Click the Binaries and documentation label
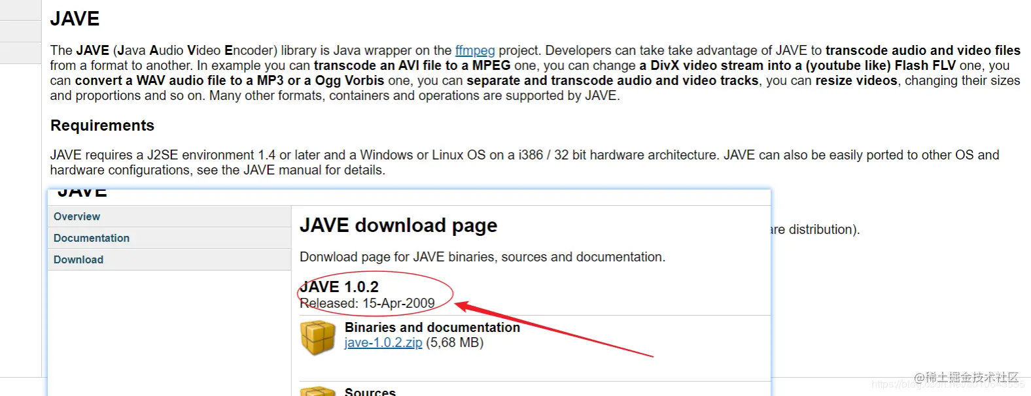This screenshot has height=396, width=1031. [432, 327]
